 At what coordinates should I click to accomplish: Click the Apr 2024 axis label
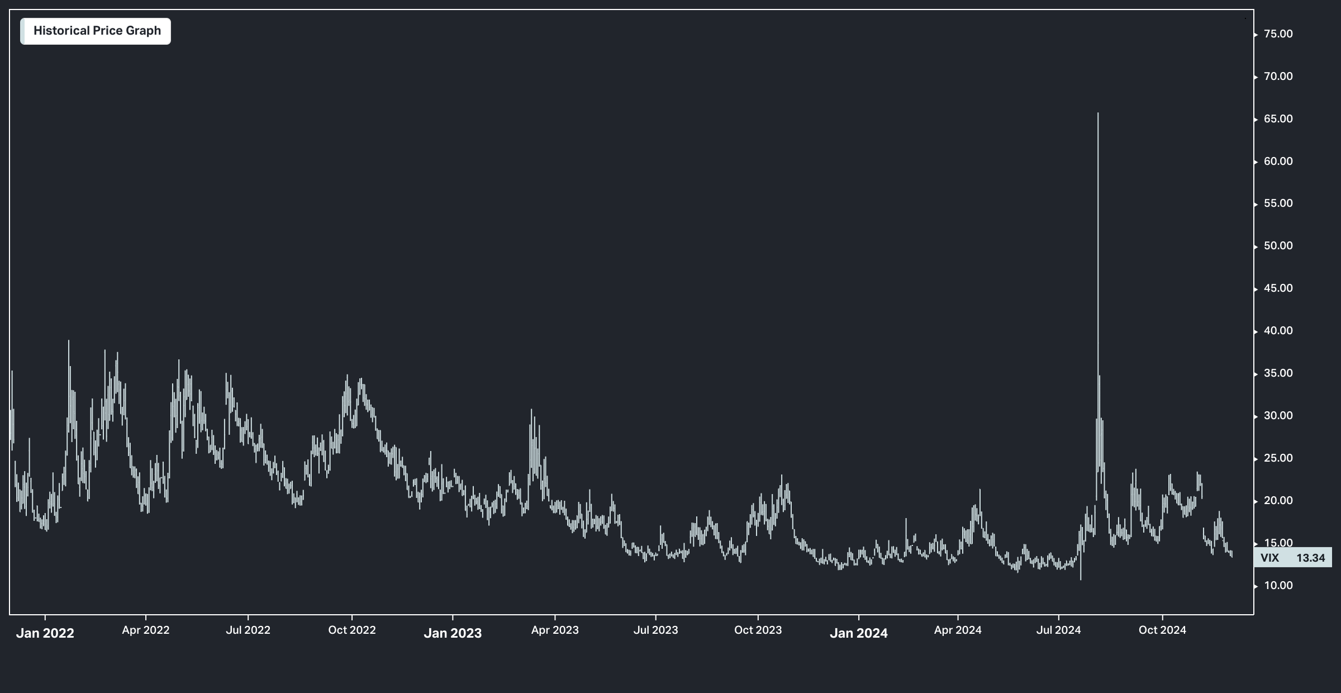[958, 630]
